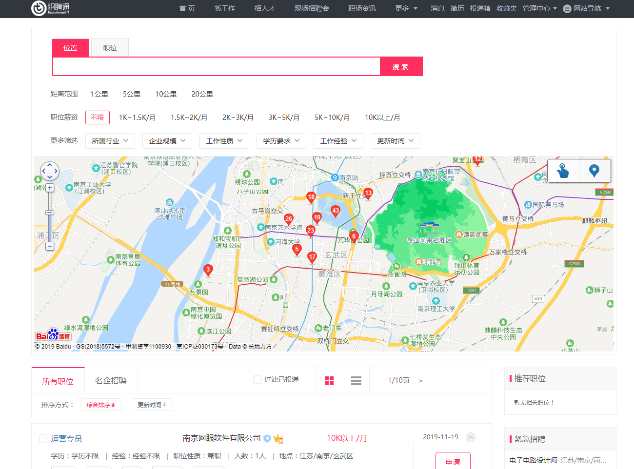Switch to grid view of job listings
The height and width of the screenshot is (469, 634).
coord(329,381)
